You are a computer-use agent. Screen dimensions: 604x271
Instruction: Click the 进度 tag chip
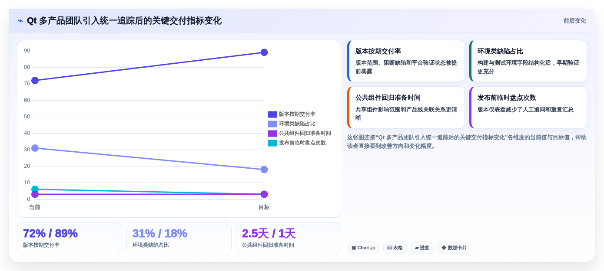coord(422,248)
